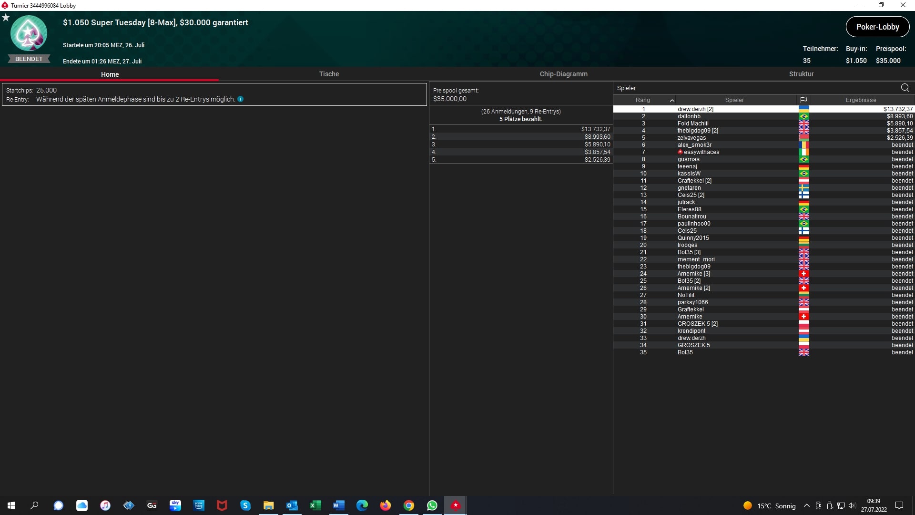Open the Windows notification center
The image size is (915, 515).
[899, 505]
